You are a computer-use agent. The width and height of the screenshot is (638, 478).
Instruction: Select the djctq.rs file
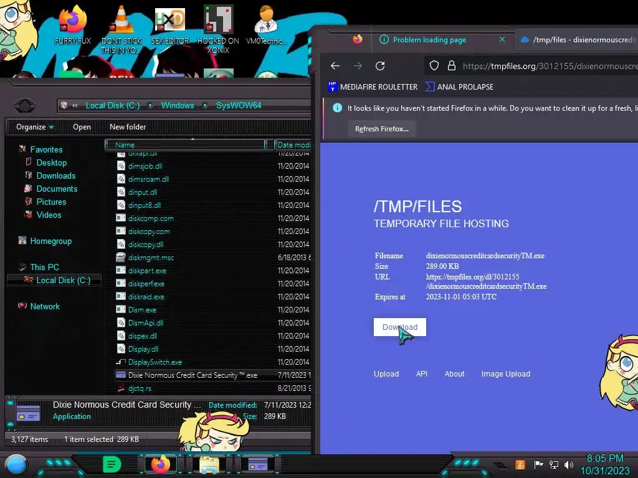tap(140, 388)
